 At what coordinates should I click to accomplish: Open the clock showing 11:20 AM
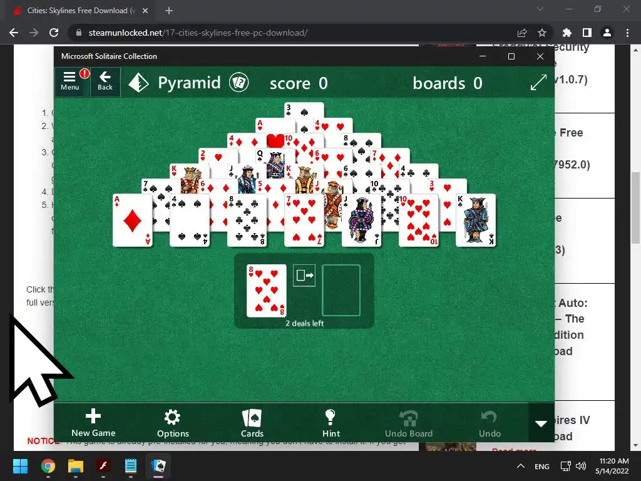[x=612, y=466]
